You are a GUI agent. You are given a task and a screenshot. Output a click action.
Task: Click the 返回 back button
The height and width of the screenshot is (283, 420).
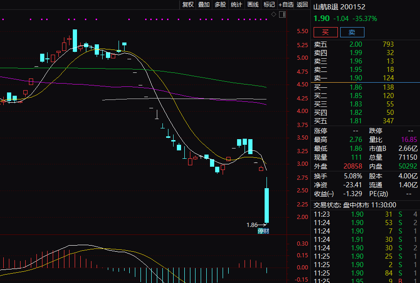click(302, 5)
